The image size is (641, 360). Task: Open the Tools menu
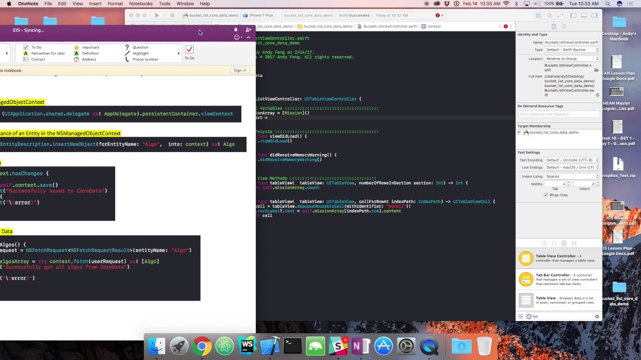(165, 3)
